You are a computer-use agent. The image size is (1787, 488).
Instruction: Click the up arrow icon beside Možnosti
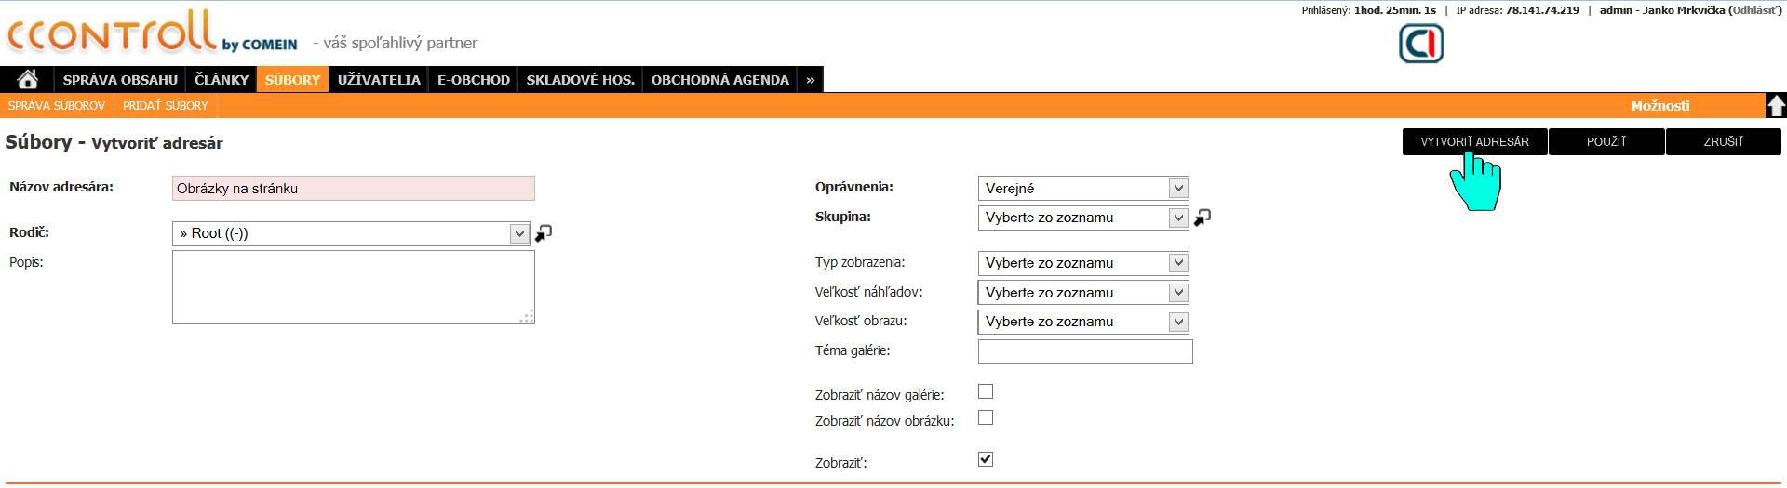click(x=1776, y=106)
